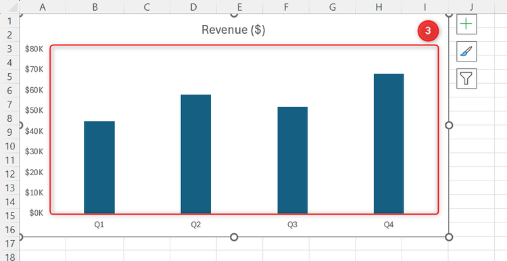The image size is (507, 261).
Task: Select the Q4 bar in the chart
Action: [x=389, y=143]
